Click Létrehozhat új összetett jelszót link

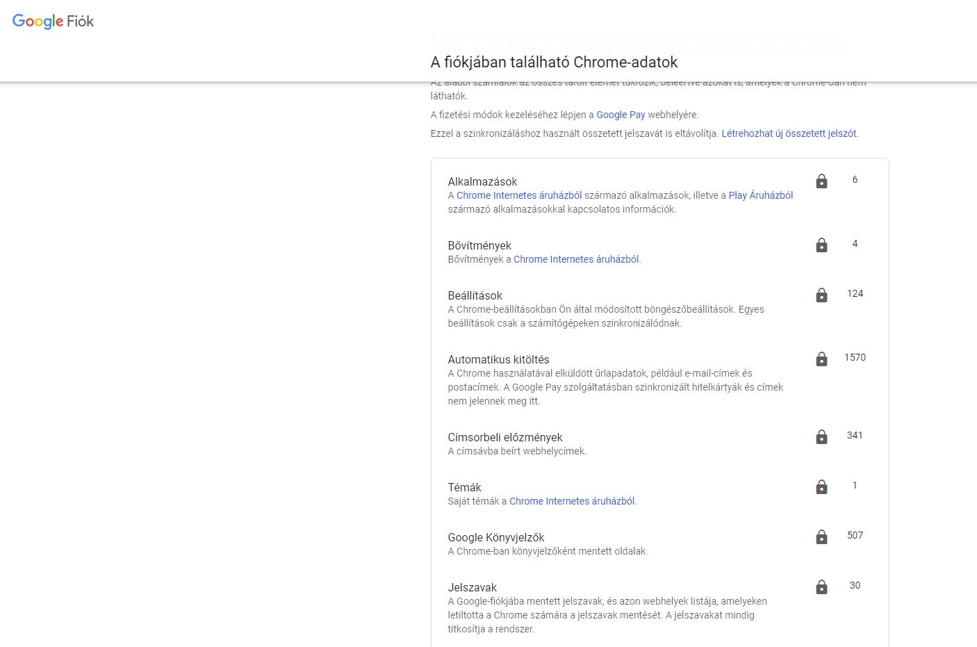click(x=789, y=133)
